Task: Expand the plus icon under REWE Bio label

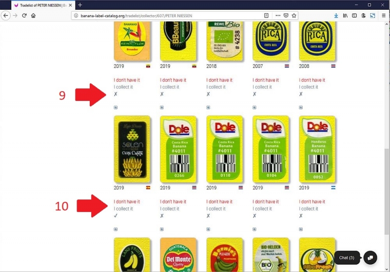Action: tap(208, 107)
